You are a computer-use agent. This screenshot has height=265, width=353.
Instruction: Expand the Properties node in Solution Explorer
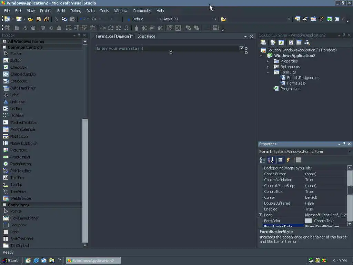tap(268, 61)
